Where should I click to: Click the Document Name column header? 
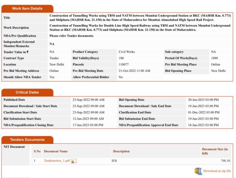pyautogui.click(x=56, y=151)
